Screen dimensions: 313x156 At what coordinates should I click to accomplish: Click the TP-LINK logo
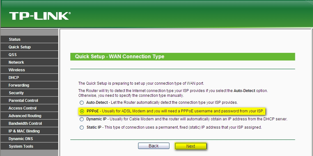(40, 16)
